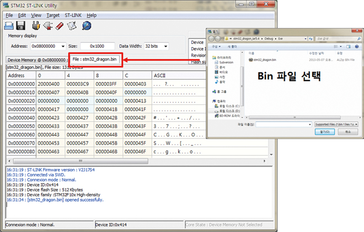The width and height of the screenshot is (364, 232).
Task: Expand path bar history dropdown arrow
Action: pyautogui.click(x=306, y=38)
